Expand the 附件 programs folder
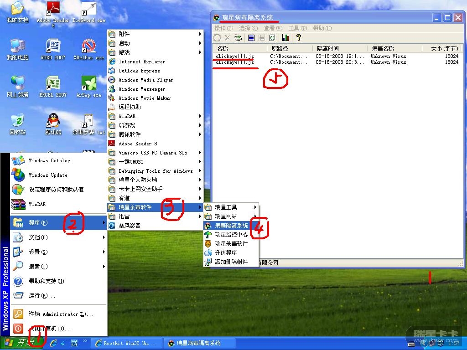The image size is (467, 350). coord(155,34)
